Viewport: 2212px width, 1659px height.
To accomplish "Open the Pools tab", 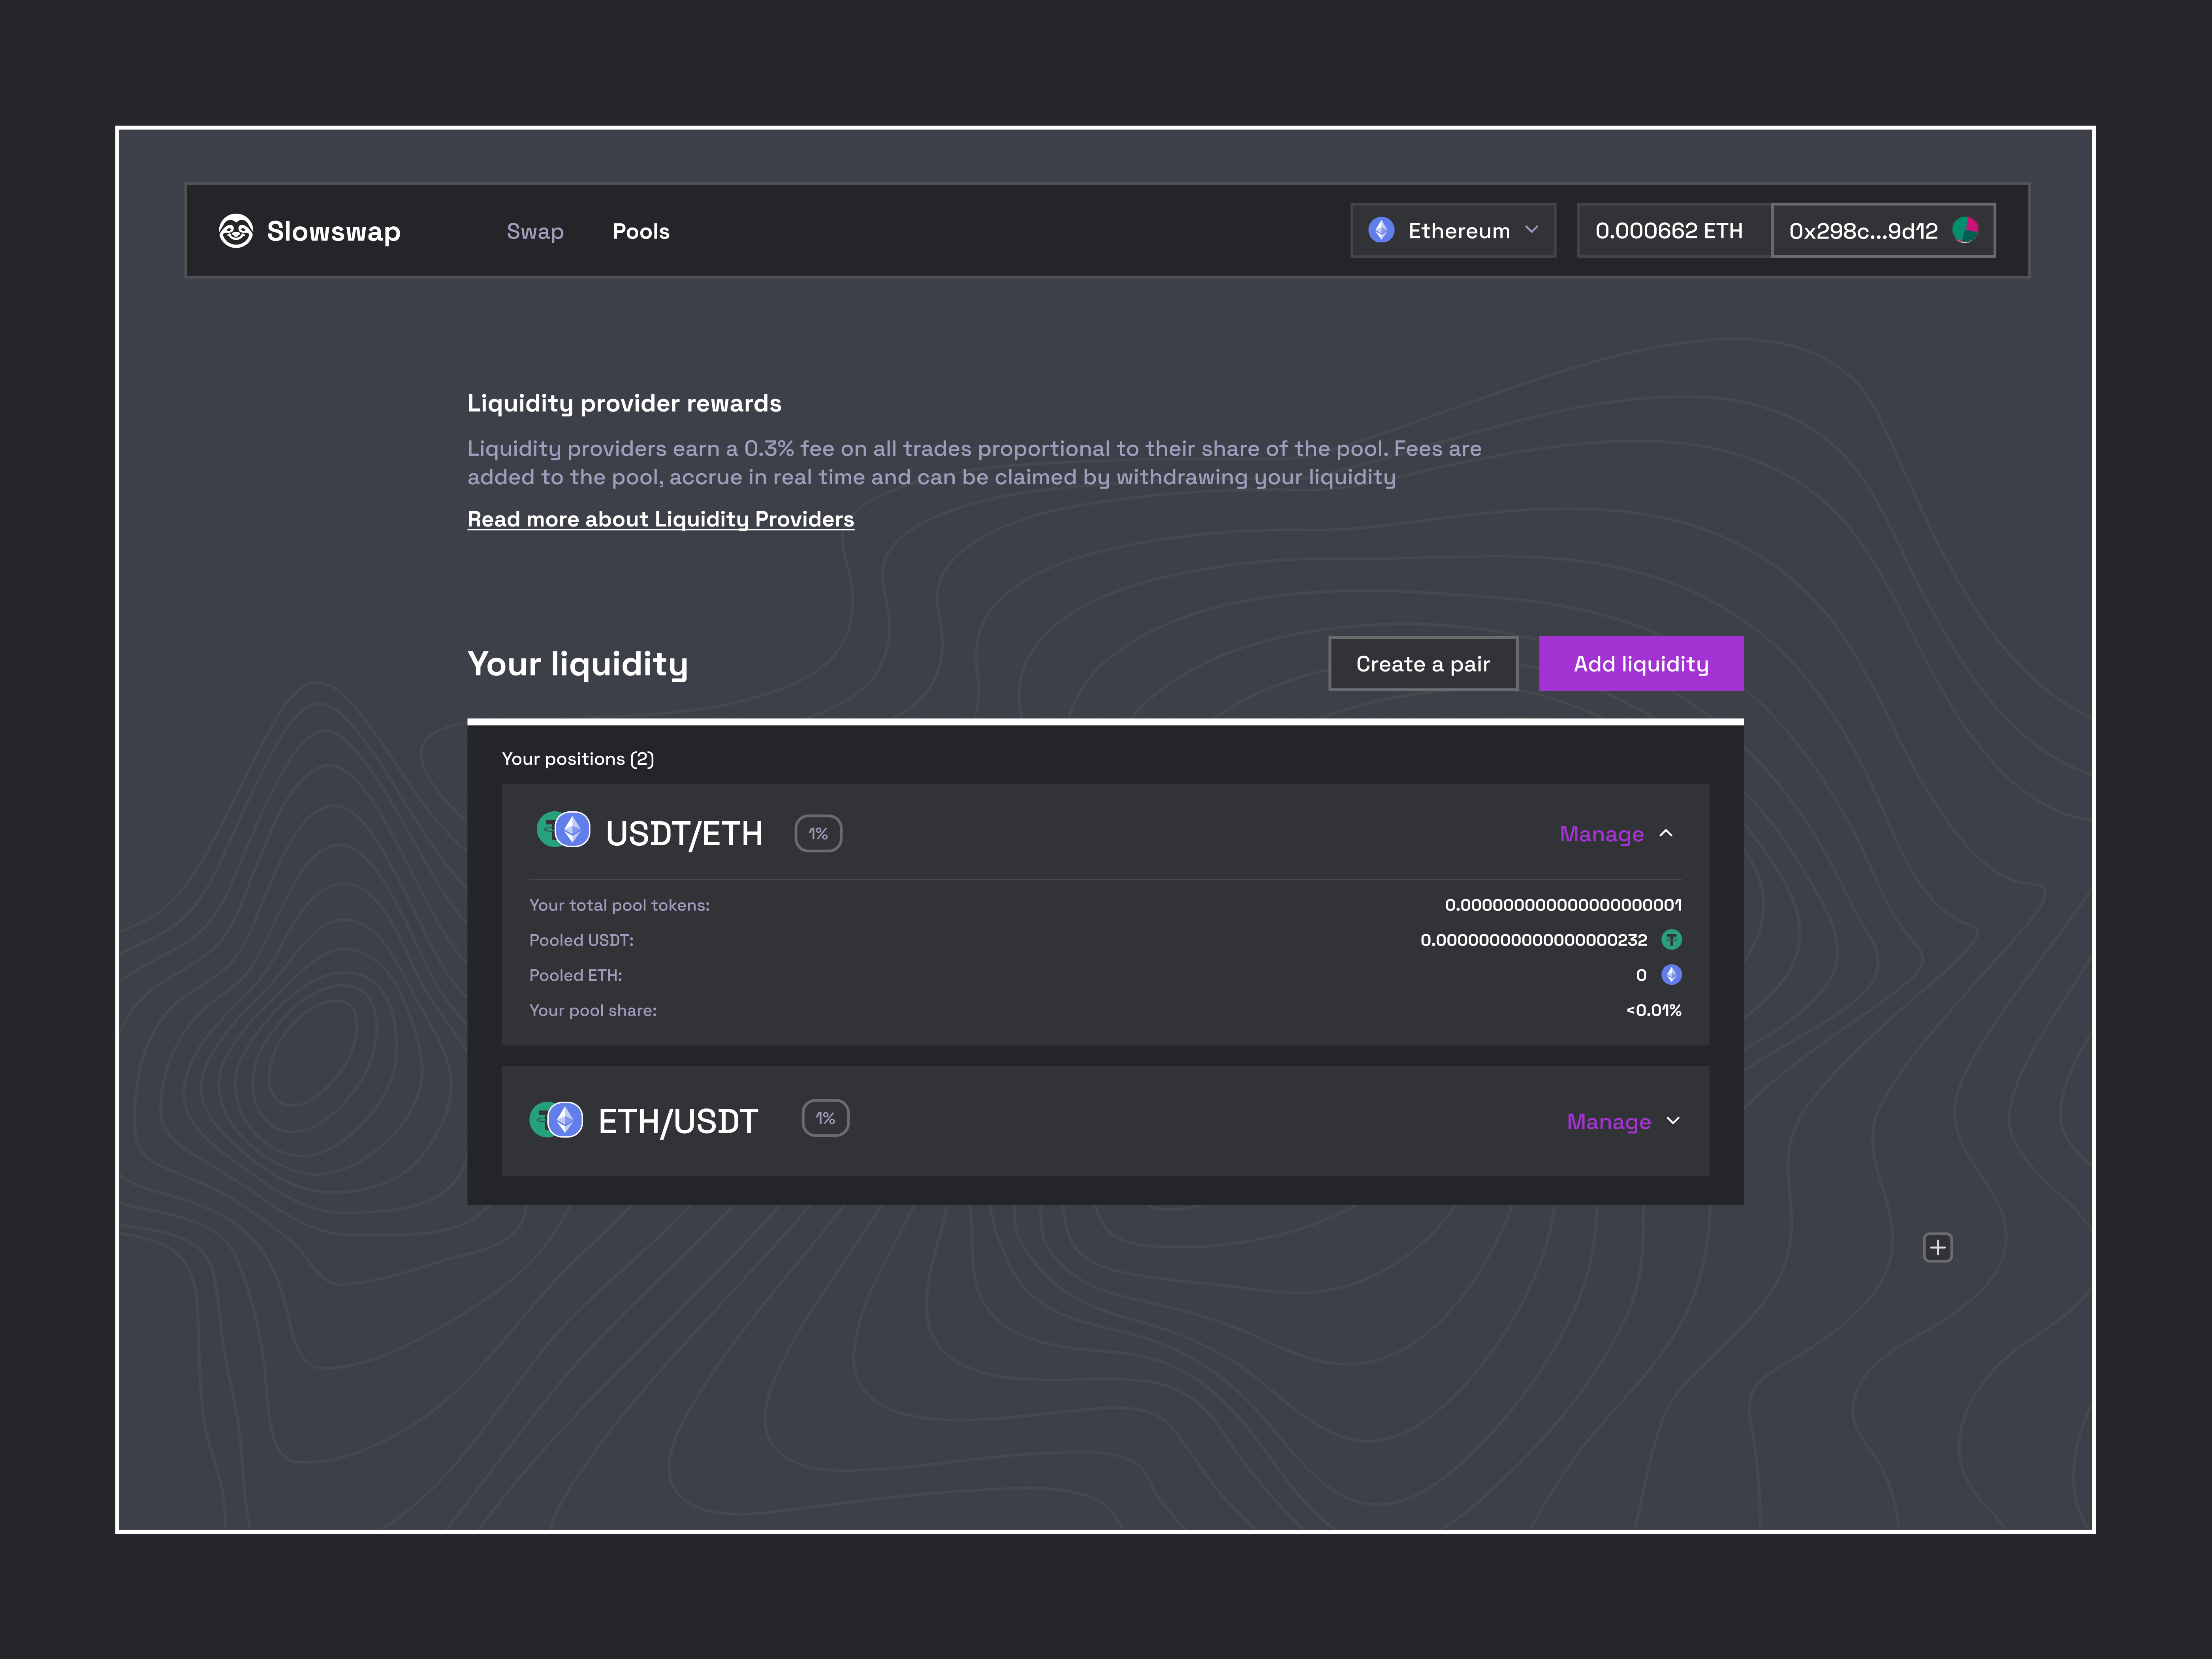I will (x=641, y=232).
